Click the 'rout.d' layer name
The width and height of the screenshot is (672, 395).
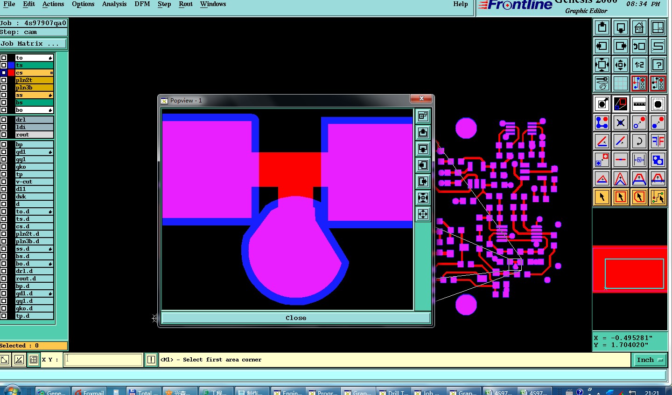(34, 279)
